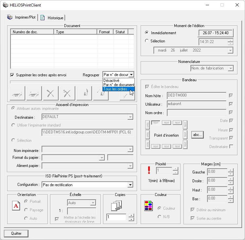Click the Numéro de doc. column header
This screenshot has height=240, width=245.
[x=32, y=32]
